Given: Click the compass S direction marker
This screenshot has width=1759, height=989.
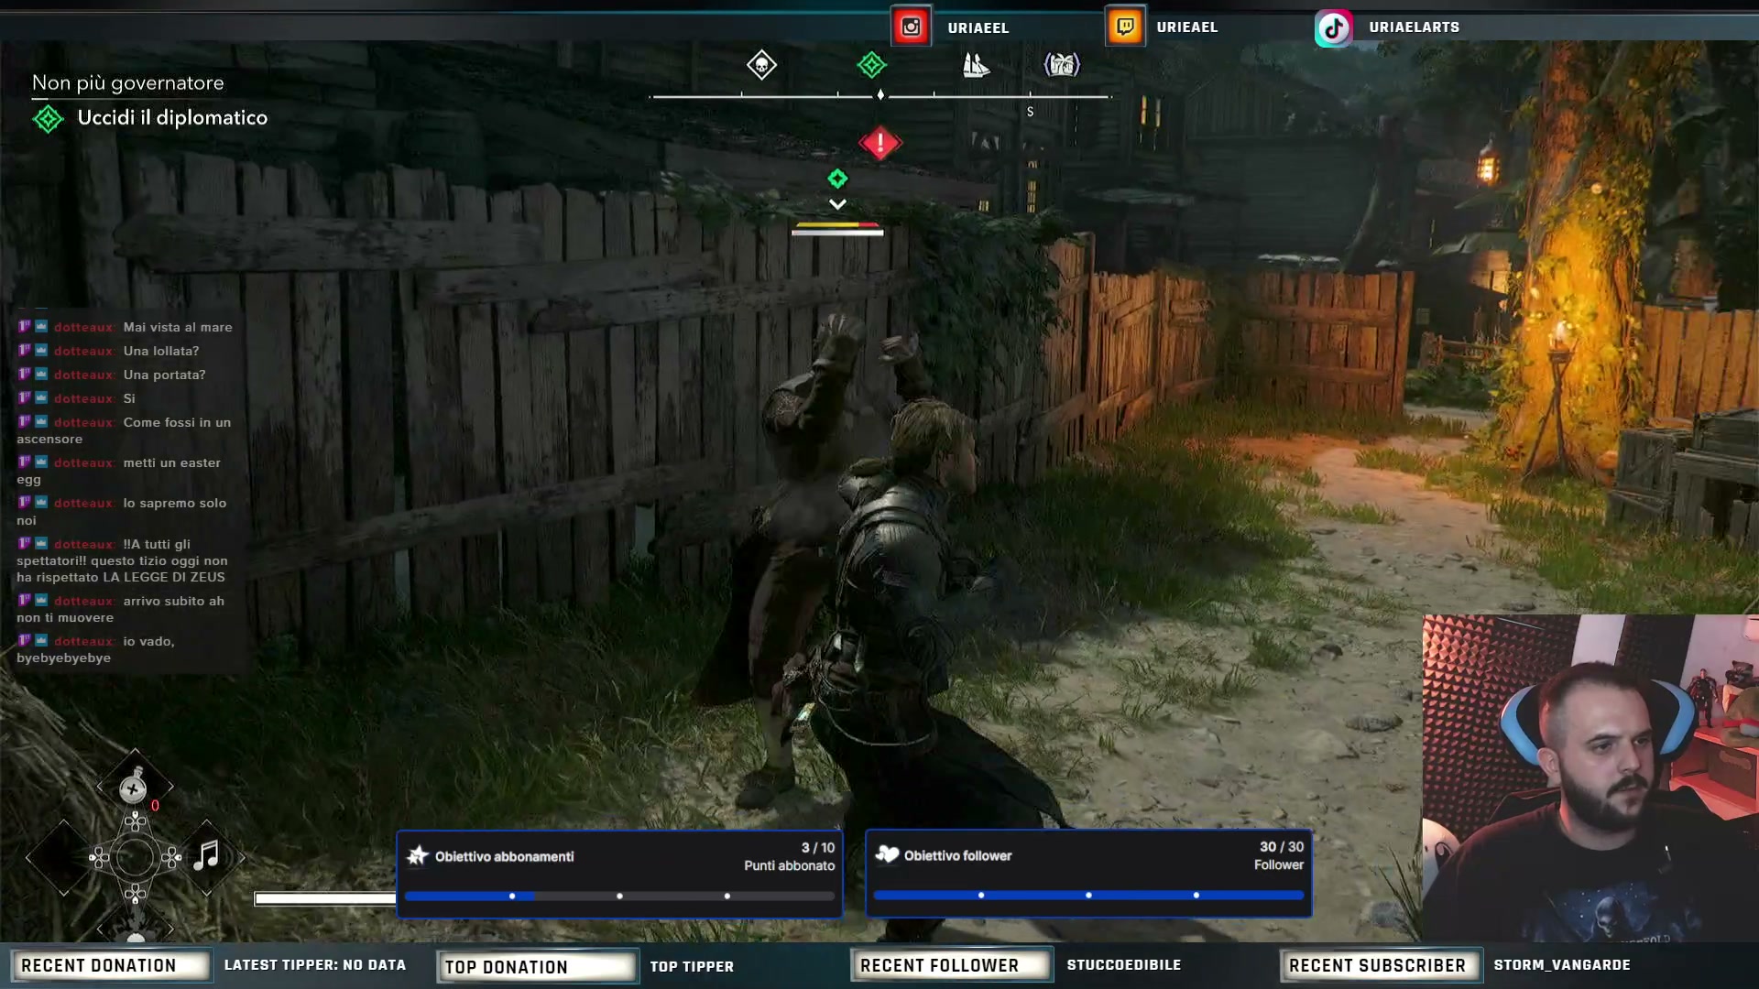Looking at the screenshot, I should pos(1030,112).
